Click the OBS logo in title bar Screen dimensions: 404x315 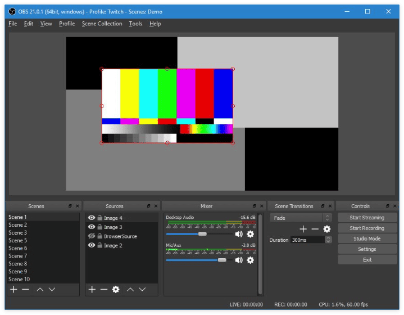pos(12,12)
